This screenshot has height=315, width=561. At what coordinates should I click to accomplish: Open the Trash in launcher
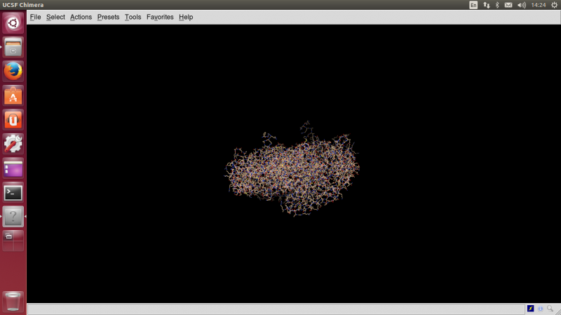[x=13, y=302]
